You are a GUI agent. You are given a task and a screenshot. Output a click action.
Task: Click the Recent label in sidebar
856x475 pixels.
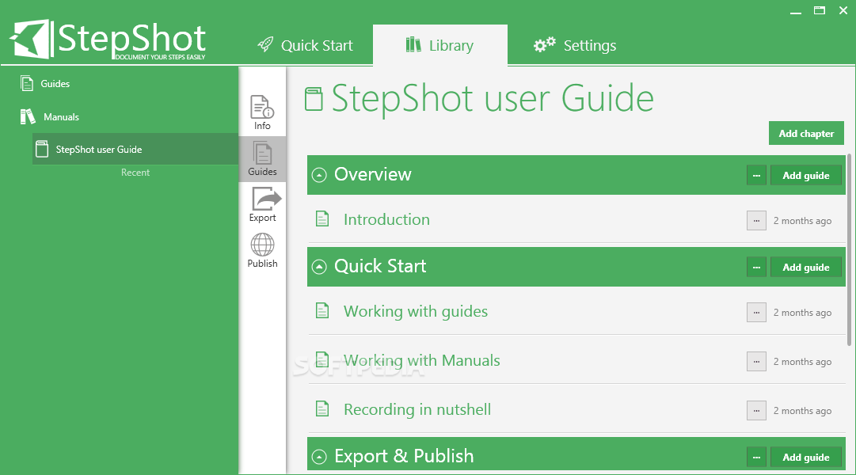click(x=135, y=173)
